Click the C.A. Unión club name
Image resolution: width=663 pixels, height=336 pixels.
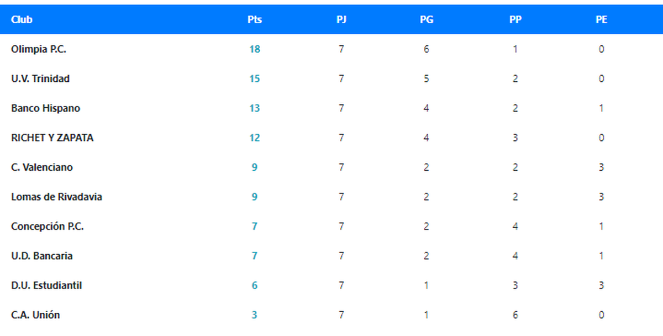click(35, 316)
